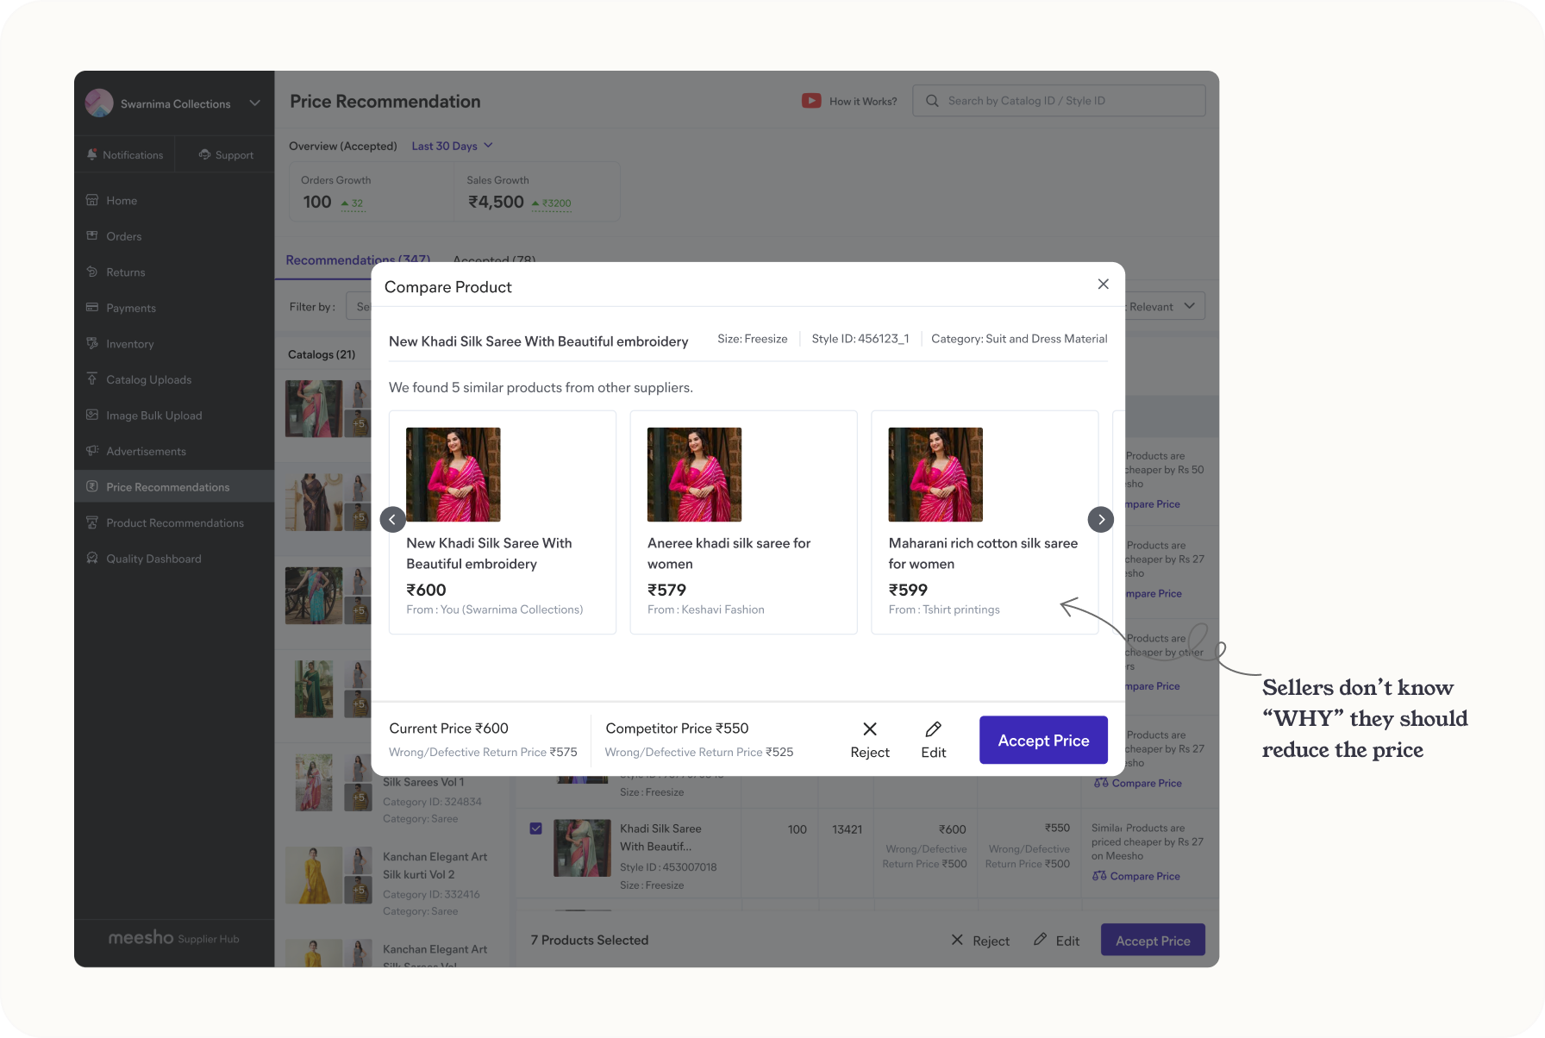Open Image Bulk Upload from the sidebar
The image size is (1545, 1038).
(x=174, y=416)
